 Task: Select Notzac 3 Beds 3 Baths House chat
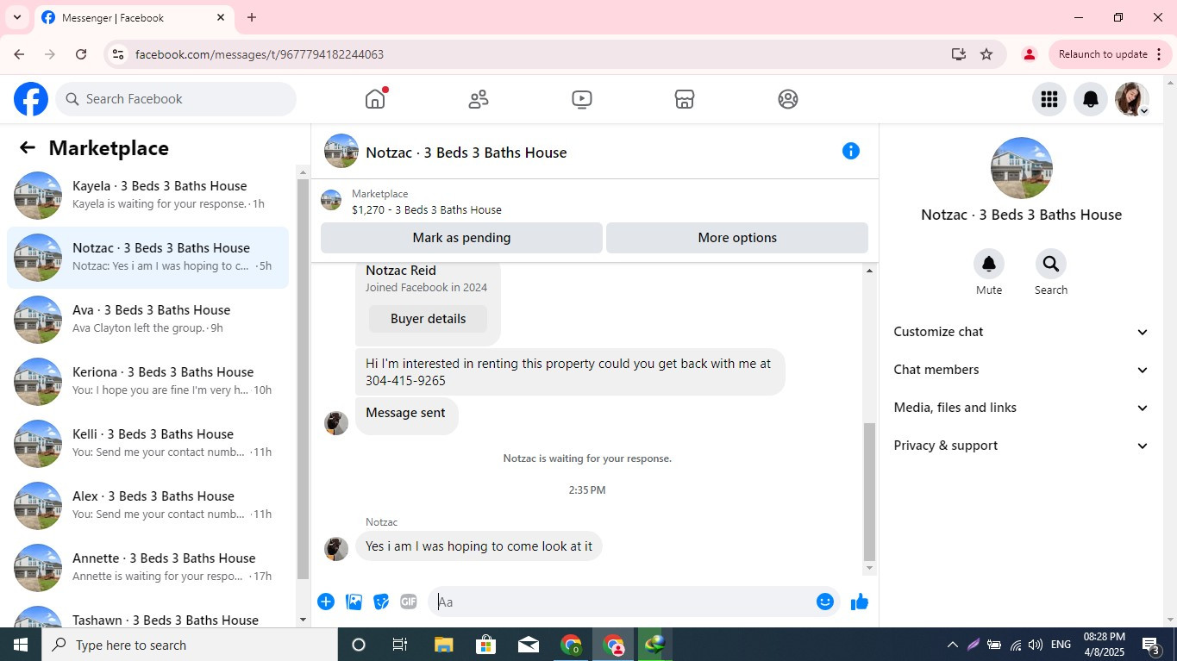coord(148,258)
